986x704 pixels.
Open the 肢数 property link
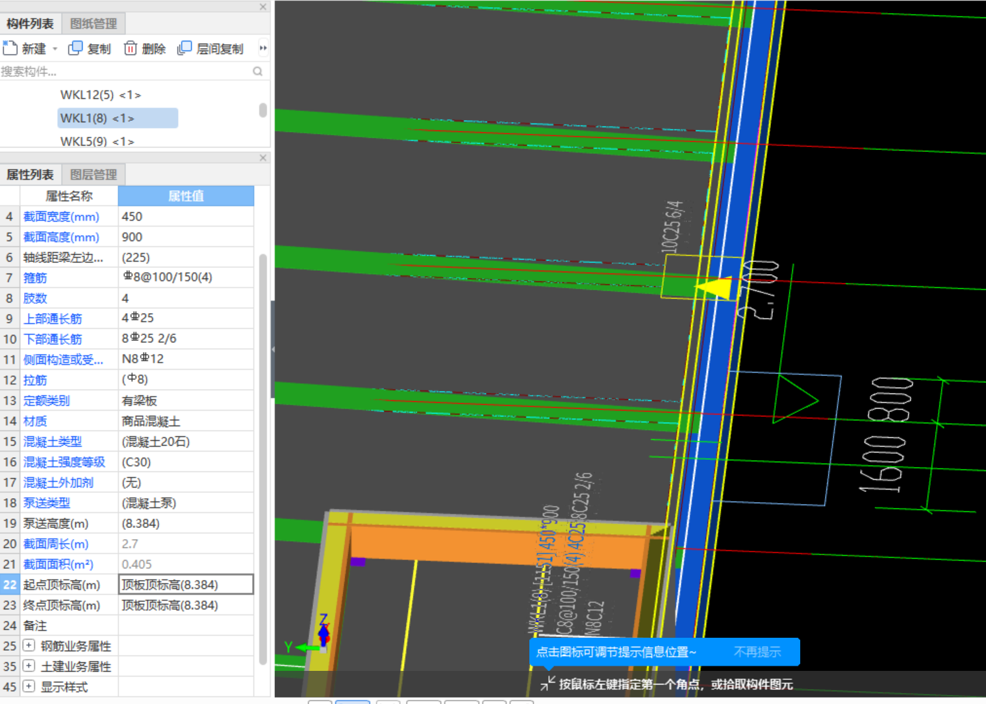tap(35, 298)
